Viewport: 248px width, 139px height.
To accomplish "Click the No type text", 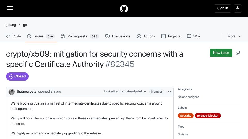I will [x=183, y=134].
